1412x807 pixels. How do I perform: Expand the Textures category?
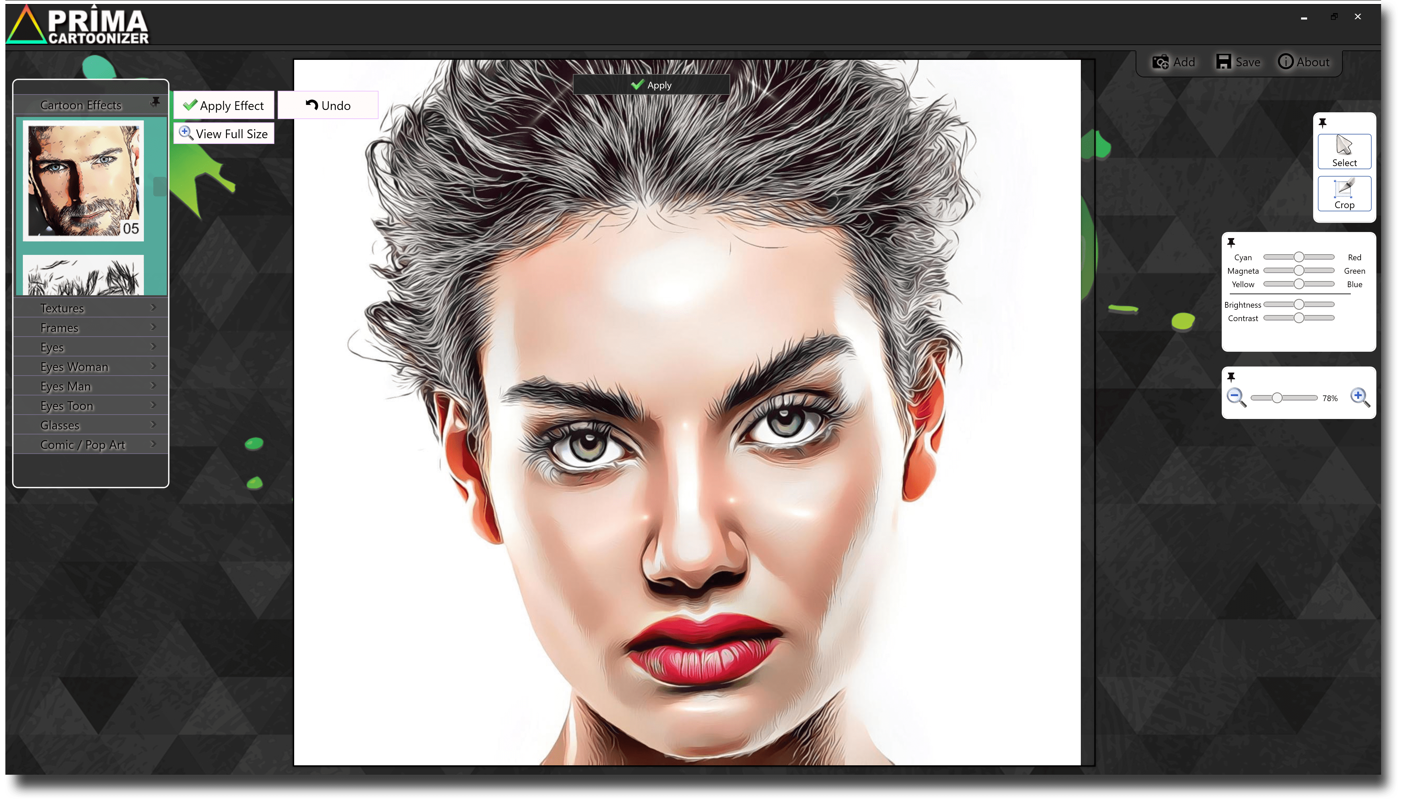click(90, 308)
